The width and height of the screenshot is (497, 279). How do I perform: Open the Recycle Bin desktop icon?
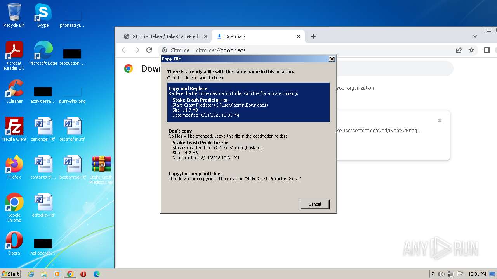14,15
